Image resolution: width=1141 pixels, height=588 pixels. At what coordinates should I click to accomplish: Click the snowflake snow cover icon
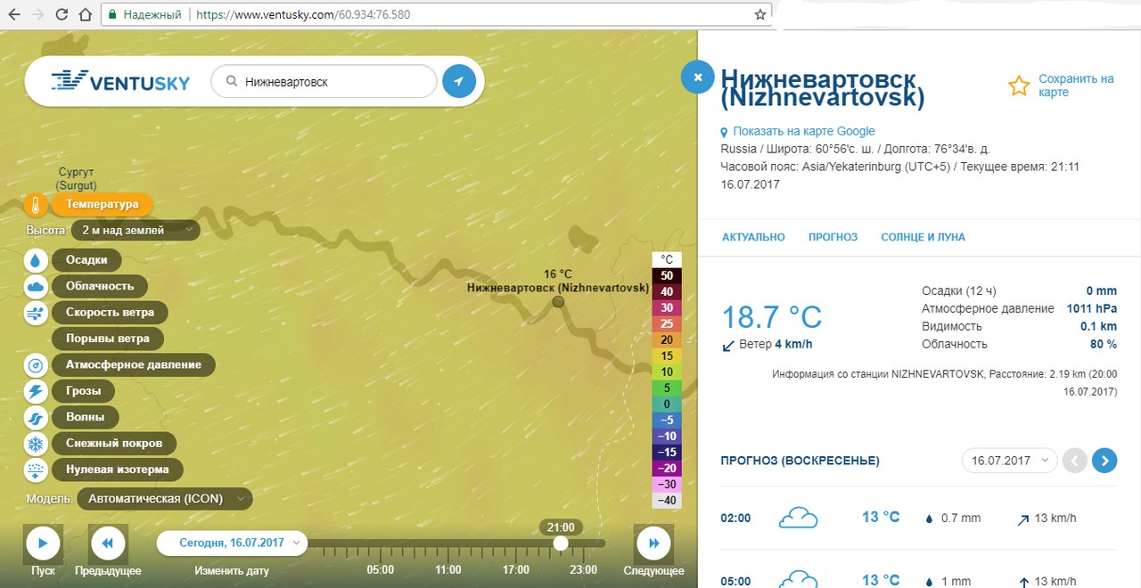[x=36, y=444]
